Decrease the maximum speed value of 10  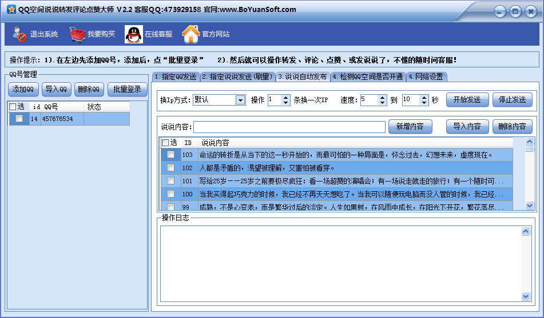[x=424, y=103]
